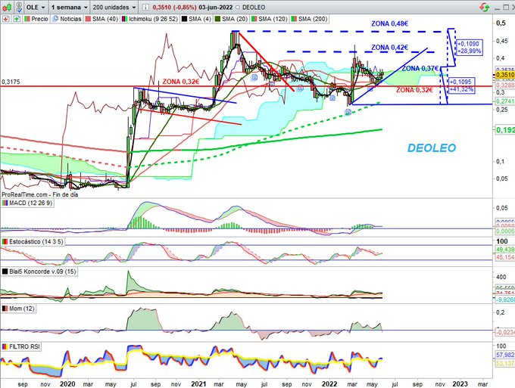The image size is (515, 388).
Task: Open the Estocástico (14 3 5) panel label
Action: tap(36, 242)
